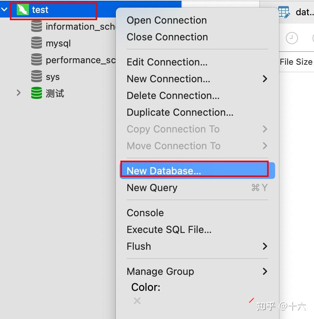
Task: Expand the 测试 database node
Action: 19,92
